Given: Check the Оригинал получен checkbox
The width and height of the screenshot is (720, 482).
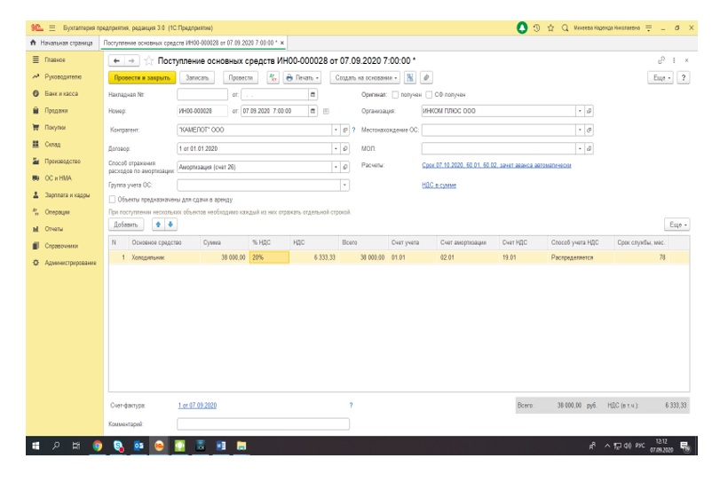Looking at the screenshot, I should [396, 94].
